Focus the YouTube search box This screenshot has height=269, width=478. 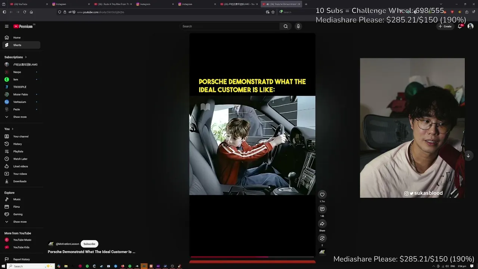coord(230,26)
